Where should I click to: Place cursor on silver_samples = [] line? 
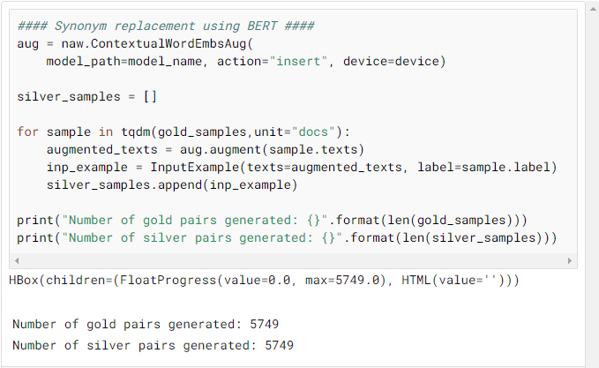(87, 96)
